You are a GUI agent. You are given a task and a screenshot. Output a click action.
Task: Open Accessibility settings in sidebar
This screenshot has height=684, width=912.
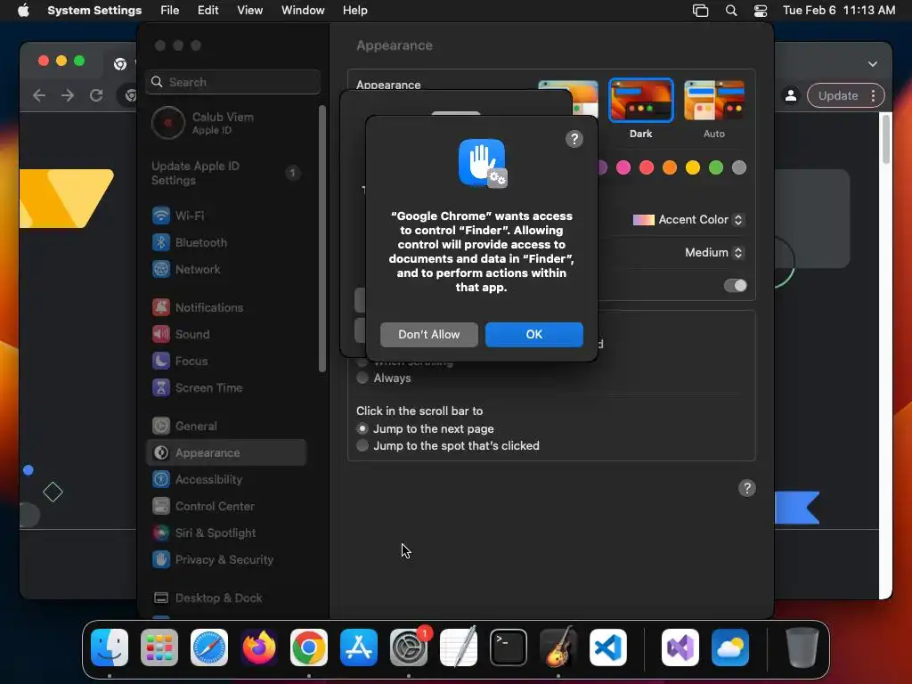[227, 480]
